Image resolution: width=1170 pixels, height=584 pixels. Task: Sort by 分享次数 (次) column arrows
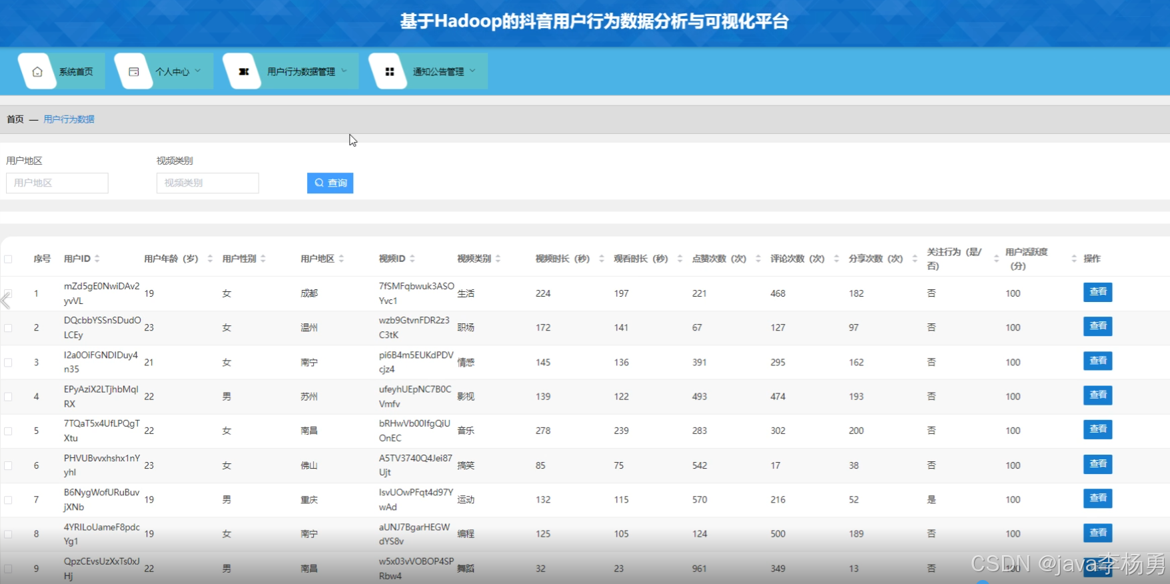(915, 259)
